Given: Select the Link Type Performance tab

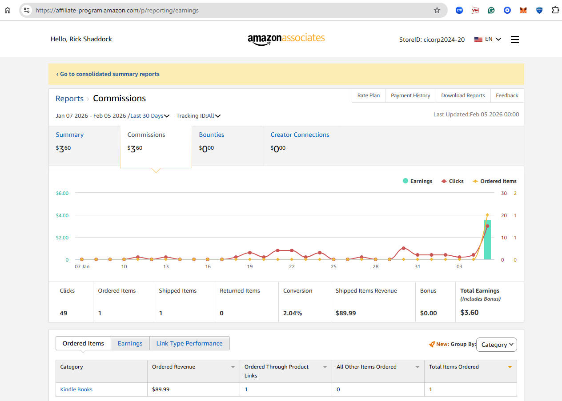Looking at the screenshot, I should 189,343.
